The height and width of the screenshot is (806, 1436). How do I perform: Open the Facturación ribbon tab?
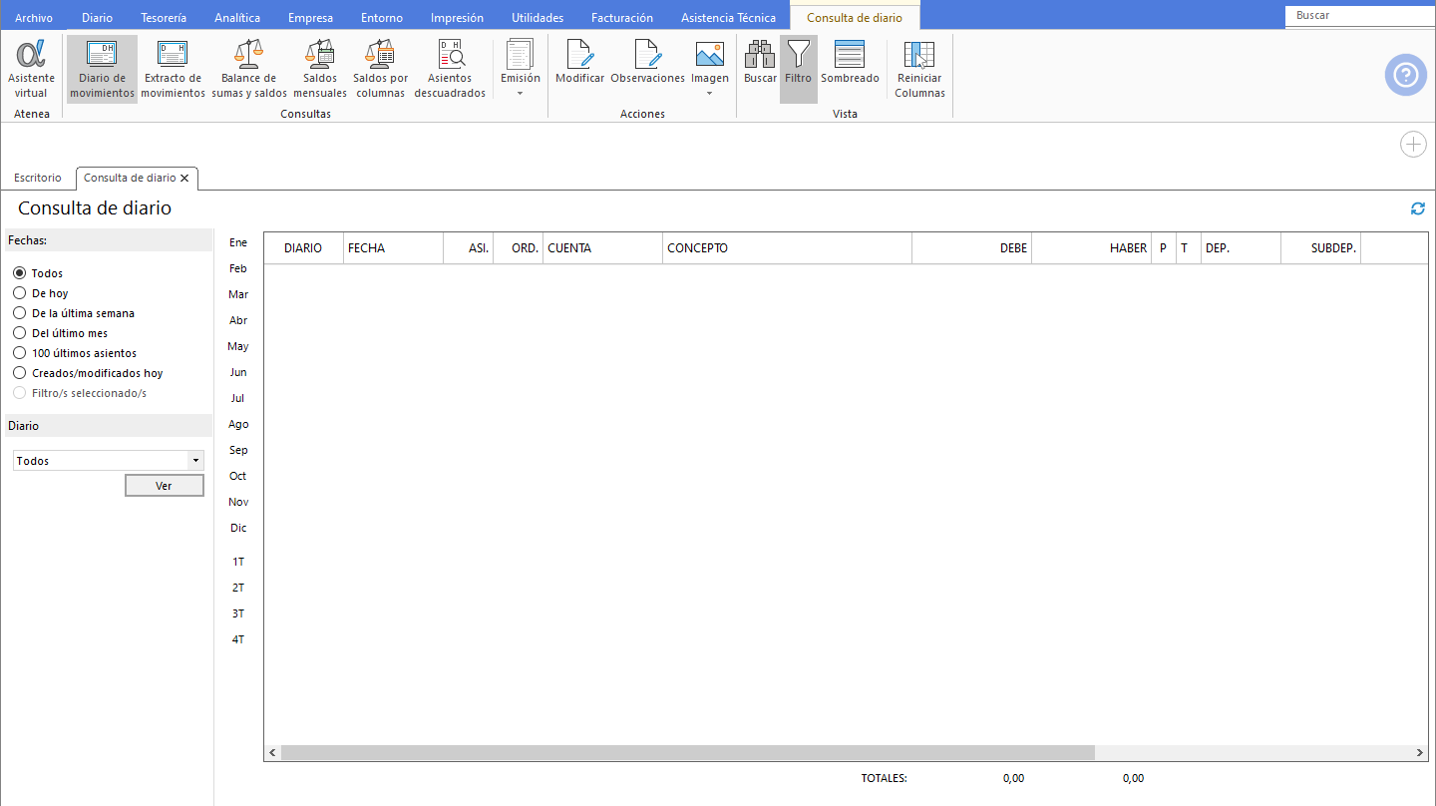click(622, 17)
